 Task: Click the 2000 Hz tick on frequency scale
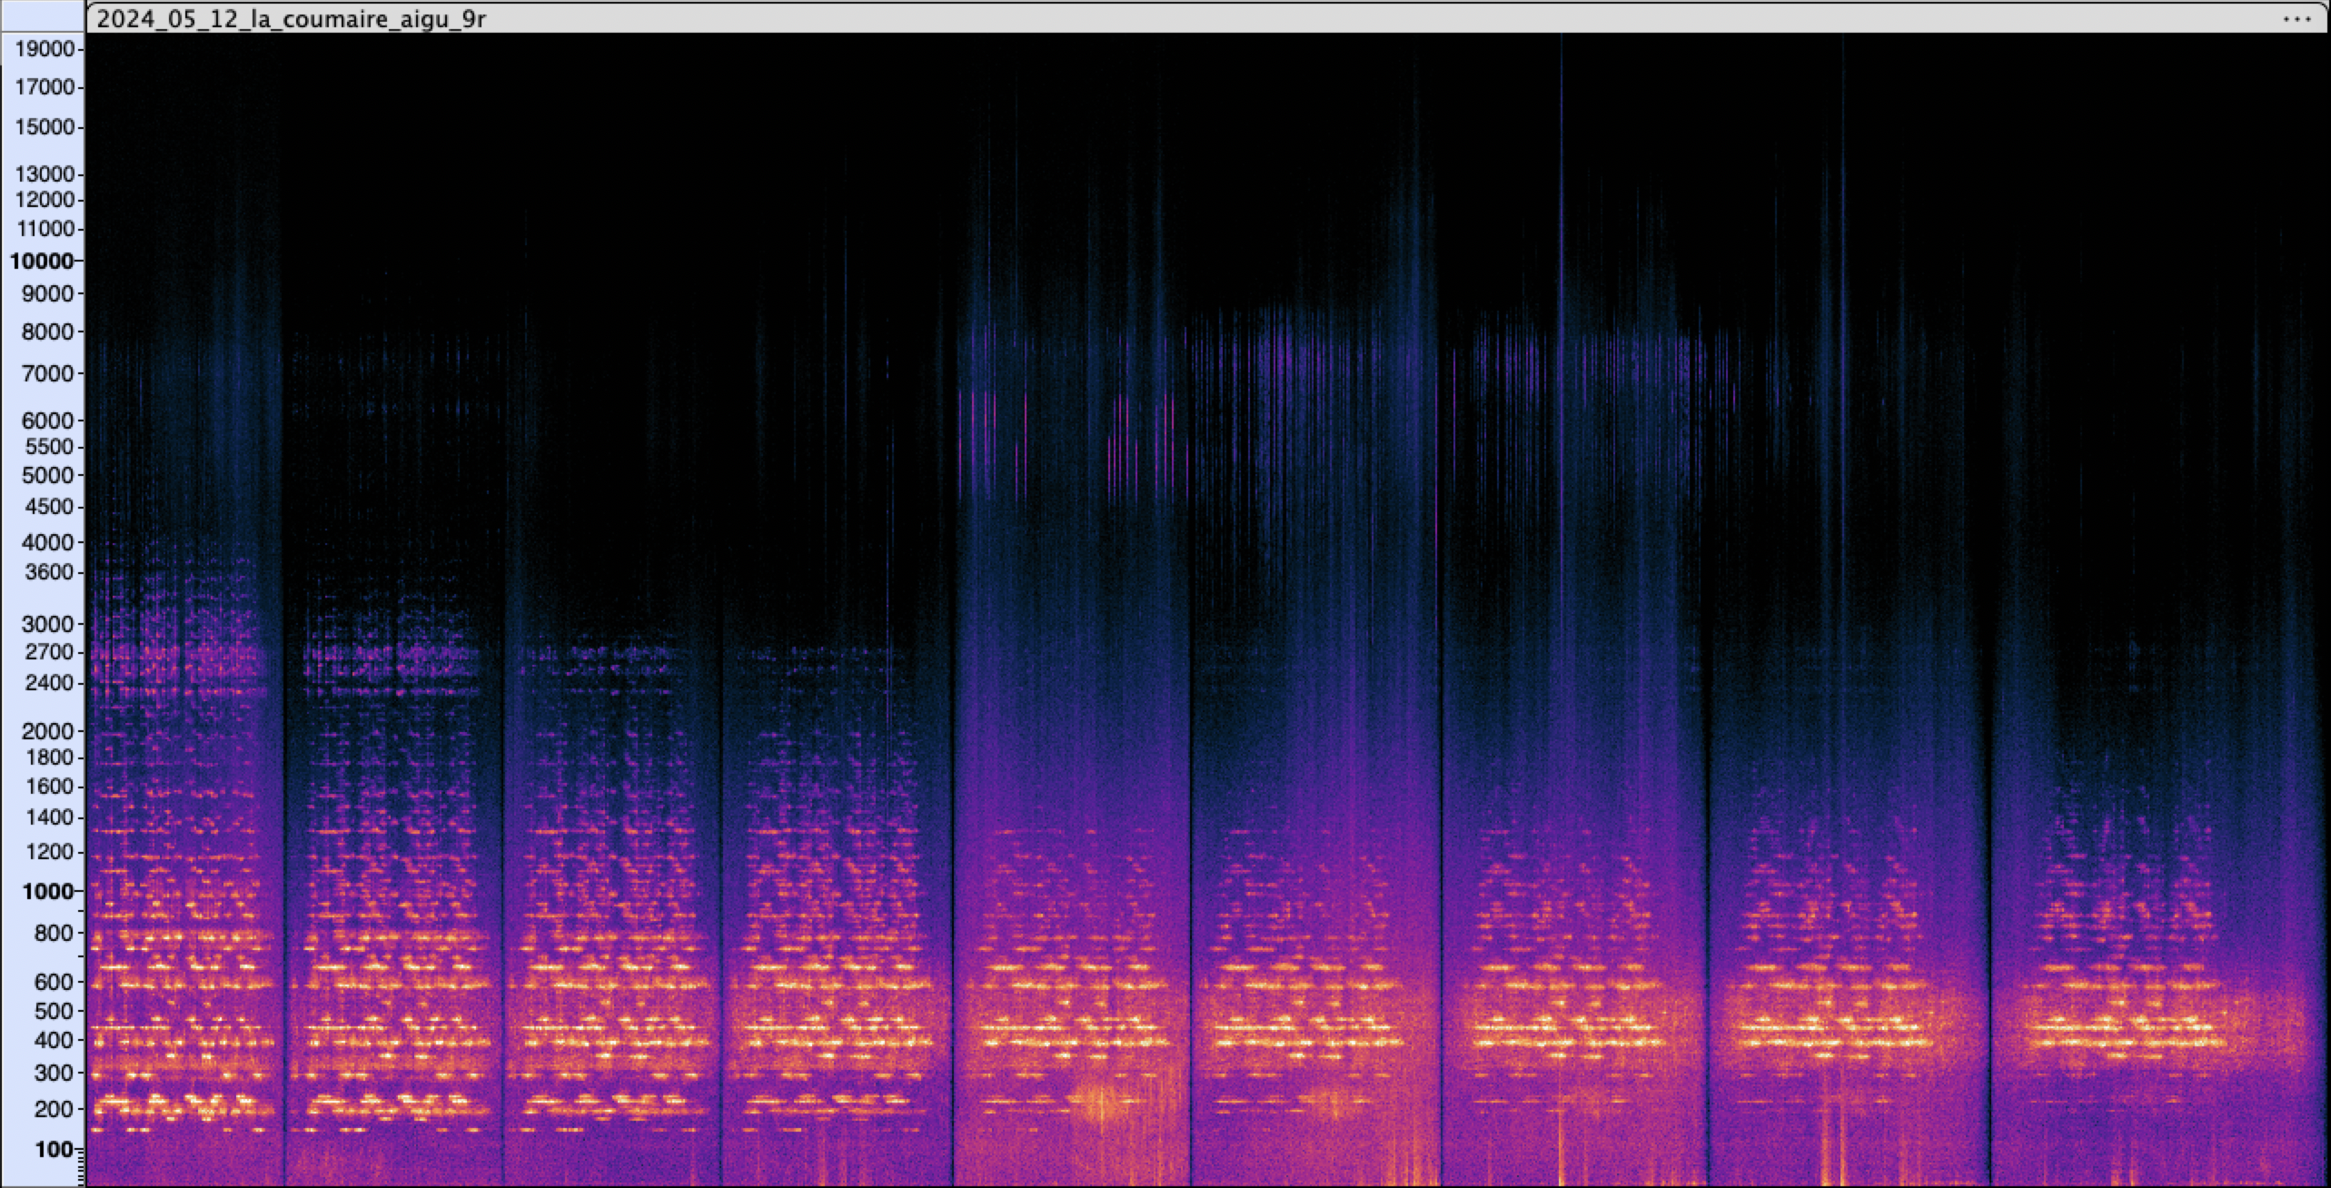click(47, 731)
